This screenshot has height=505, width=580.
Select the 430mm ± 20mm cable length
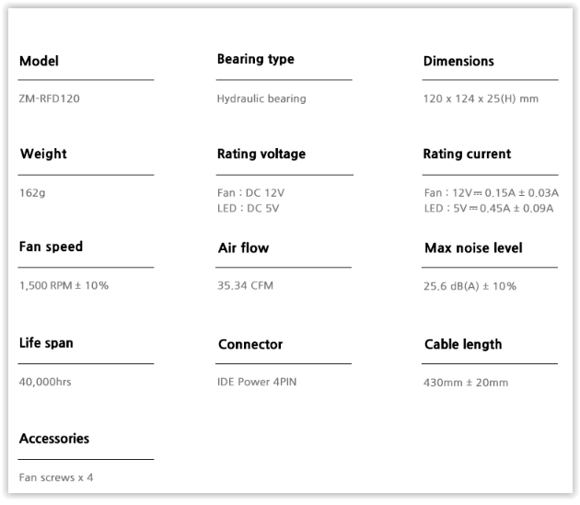(x=465, y=382)
